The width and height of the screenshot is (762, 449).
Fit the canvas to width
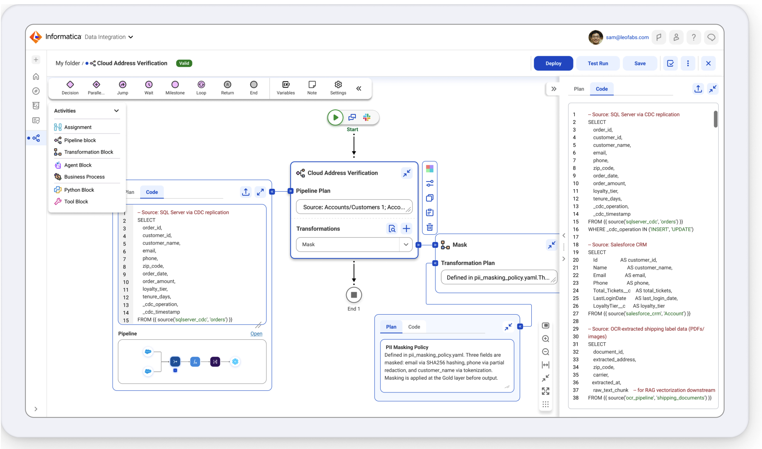(546, 365)
